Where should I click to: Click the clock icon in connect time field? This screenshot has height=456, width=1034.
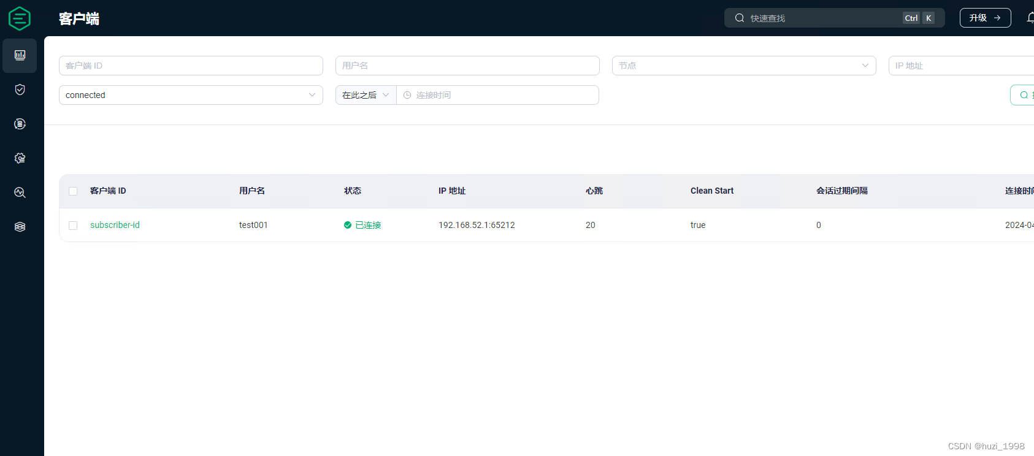click(x=407, y=95)
